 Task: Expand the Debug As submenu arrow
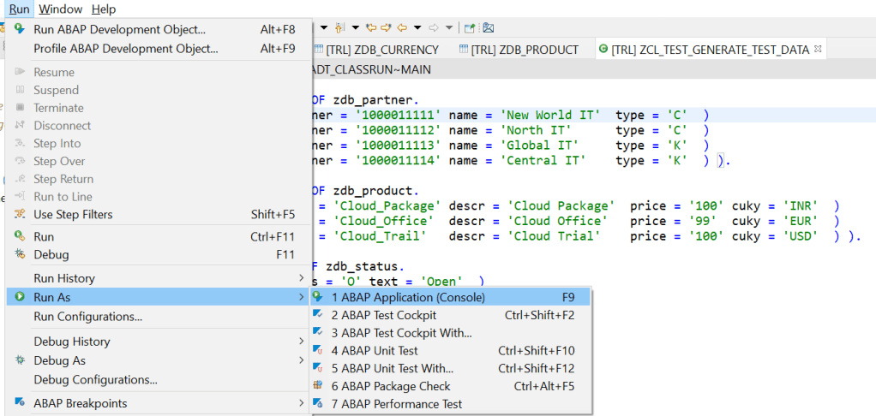[x=301, y=361]
